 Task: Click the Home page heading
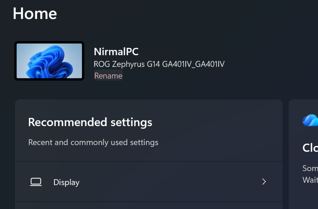click(35, 13)
